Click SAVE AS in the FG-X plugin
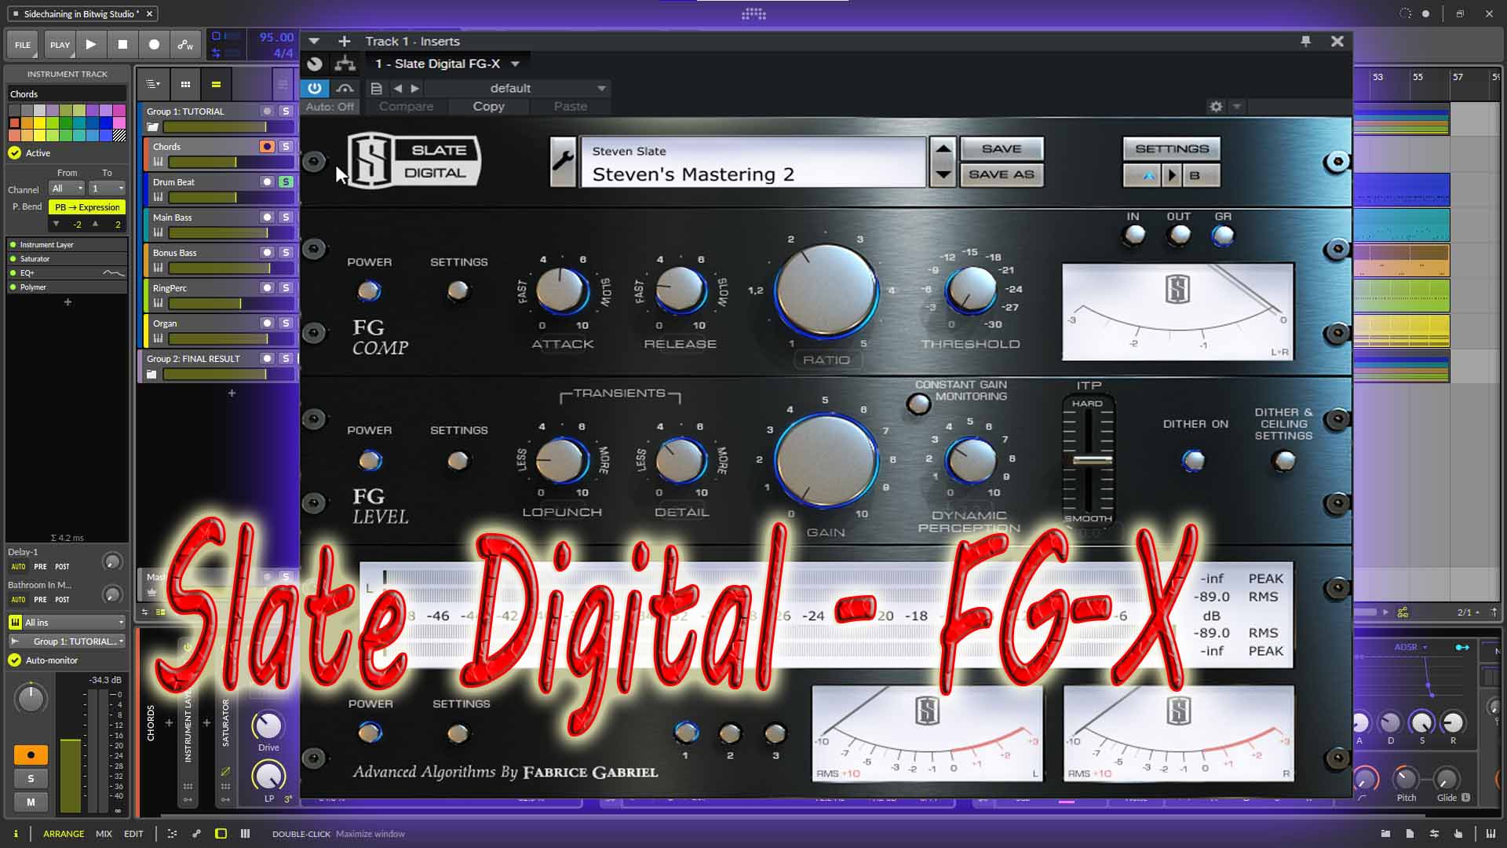 (x=1002, y=174)
